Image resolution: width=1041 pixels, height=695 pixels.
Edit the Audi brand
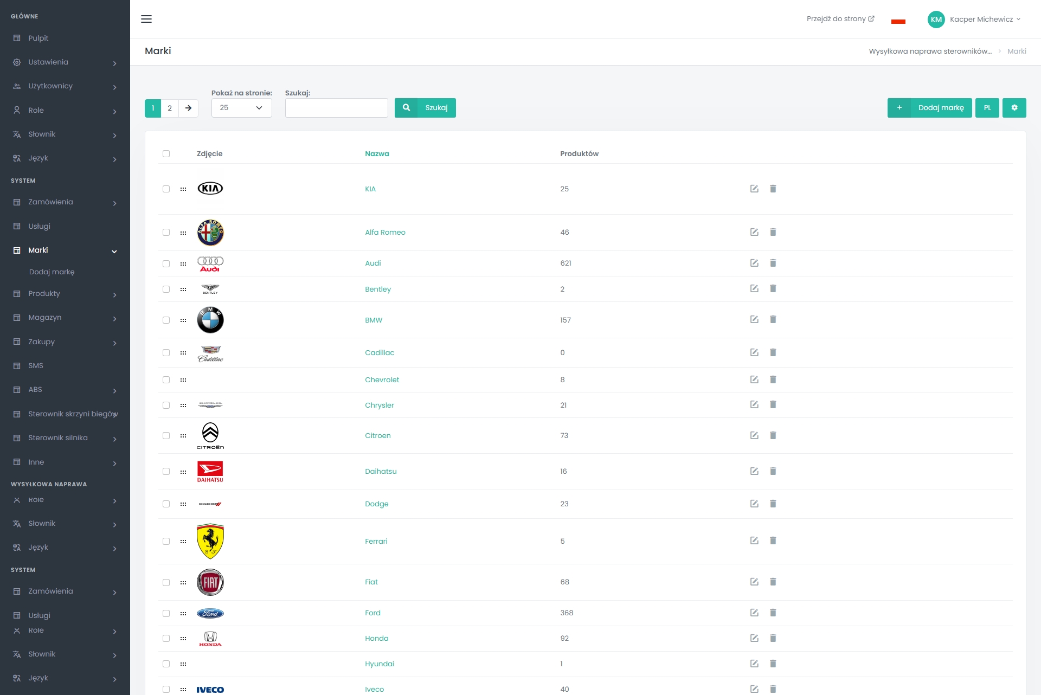click(x=754, y=263)
